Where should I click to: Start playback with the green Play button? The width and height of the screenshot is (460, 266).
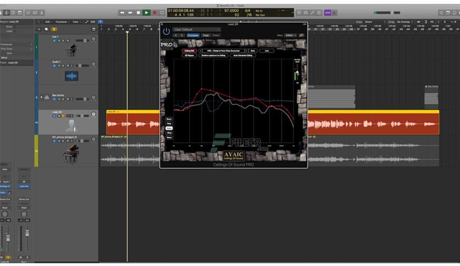(146, 13)
